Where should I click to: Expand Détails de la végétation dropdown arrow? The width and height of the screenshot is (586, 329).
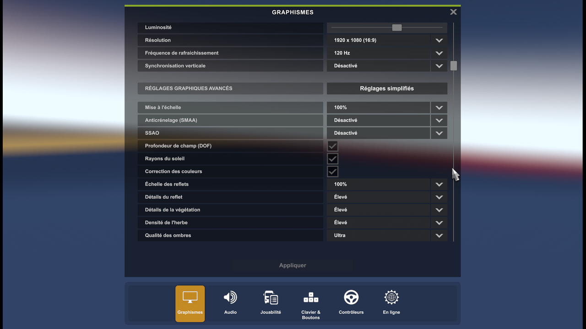439,210
